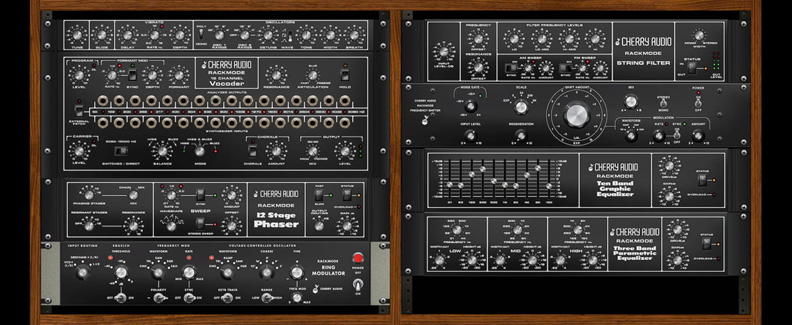
Task: Click the Cherry Audio logo on String Filter
Action: click(643, 41)
